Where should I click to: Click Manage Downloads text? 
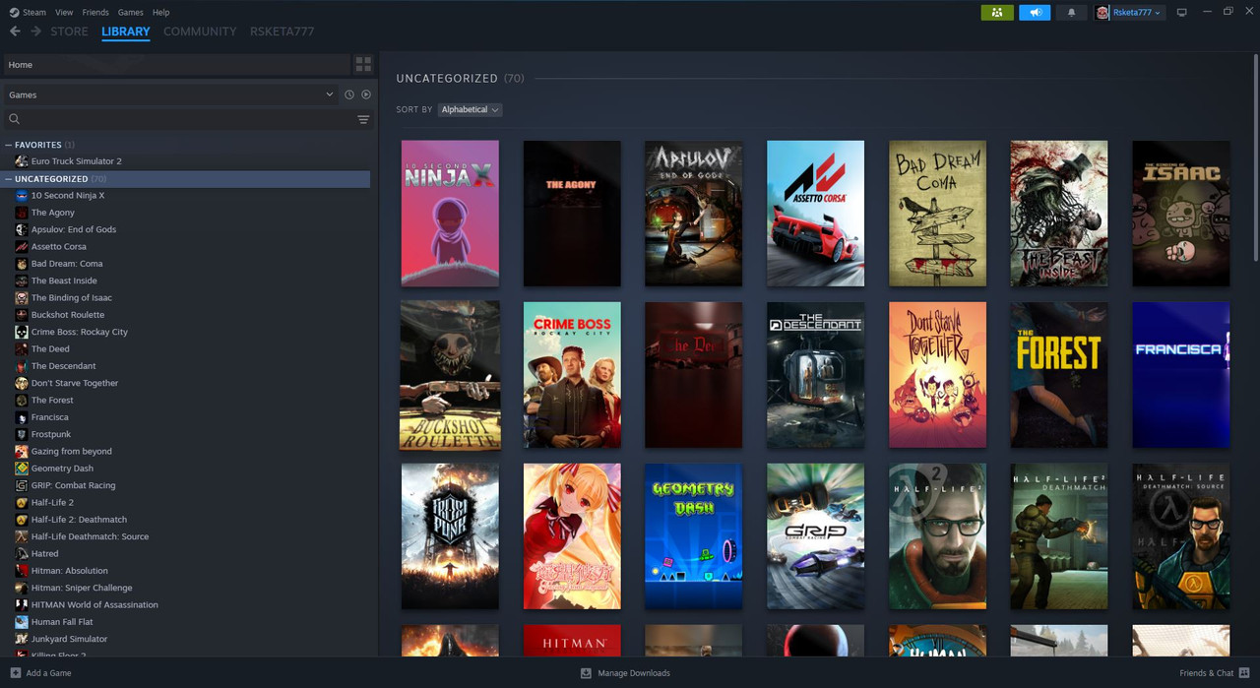pos(634,673)
